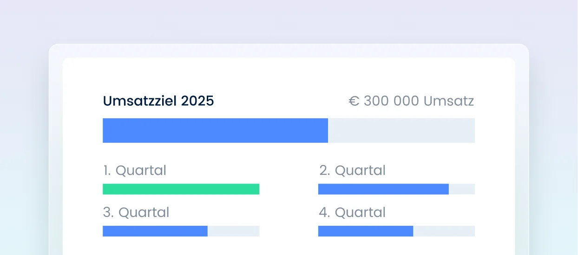
Task: Select the 2. Quartal label
Action: click(x=352, y=171)
